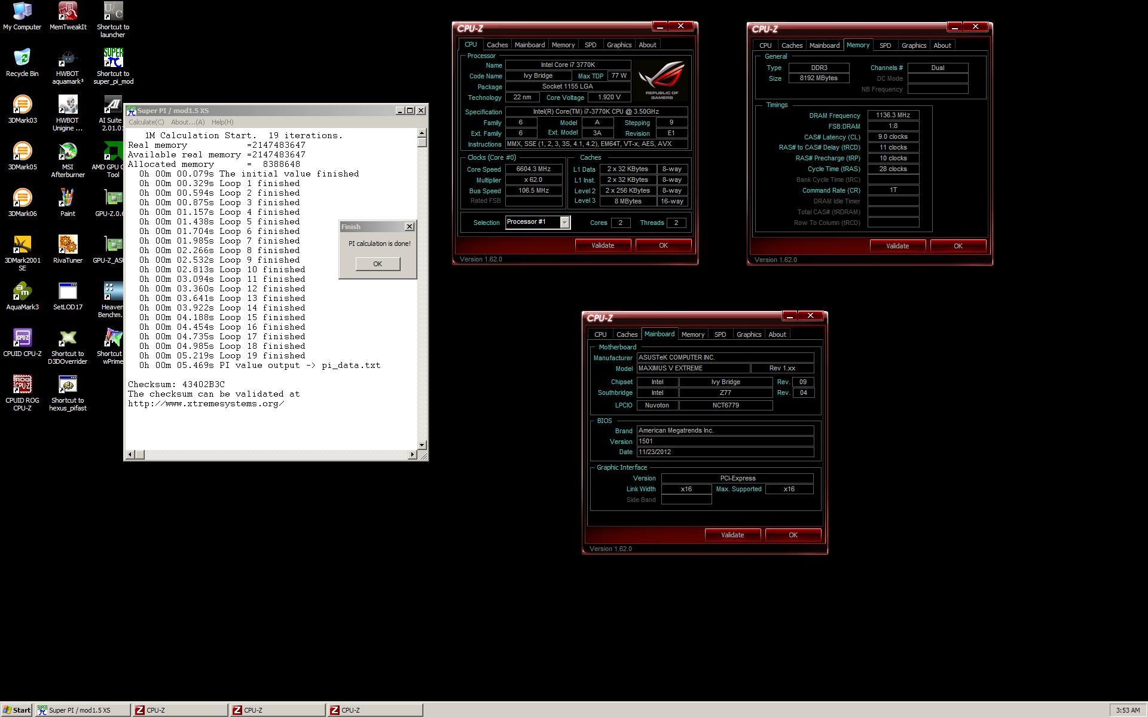1148x718 pixels.
Task: Open the 3DMark03 desktop icon
Action: tap(22, 110)
